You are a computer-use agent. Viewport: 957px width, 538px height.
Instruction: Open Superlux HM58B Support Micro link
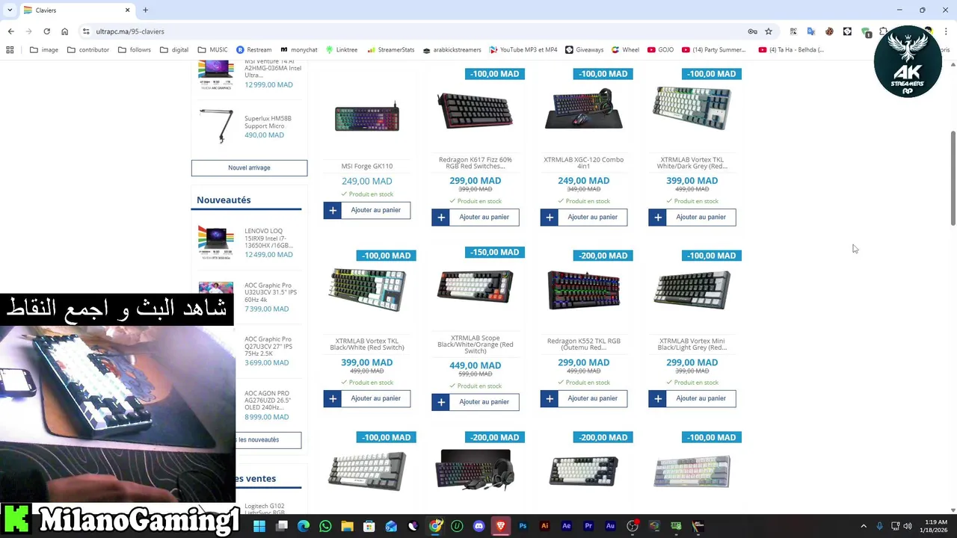(x=268, y=122)
